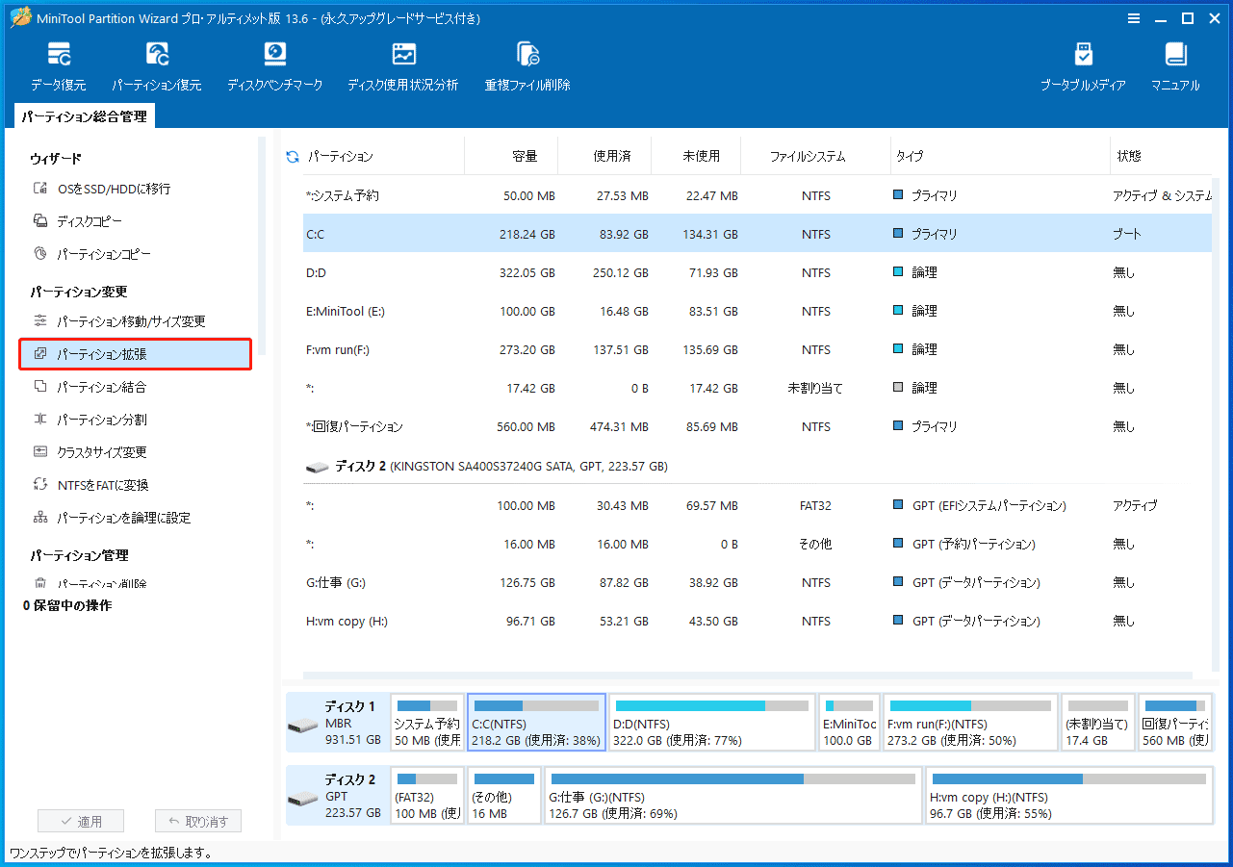1233x867 pixels.
Task: Select 回復パーティション 560 MB block
Action: [x=1175, y=722]
